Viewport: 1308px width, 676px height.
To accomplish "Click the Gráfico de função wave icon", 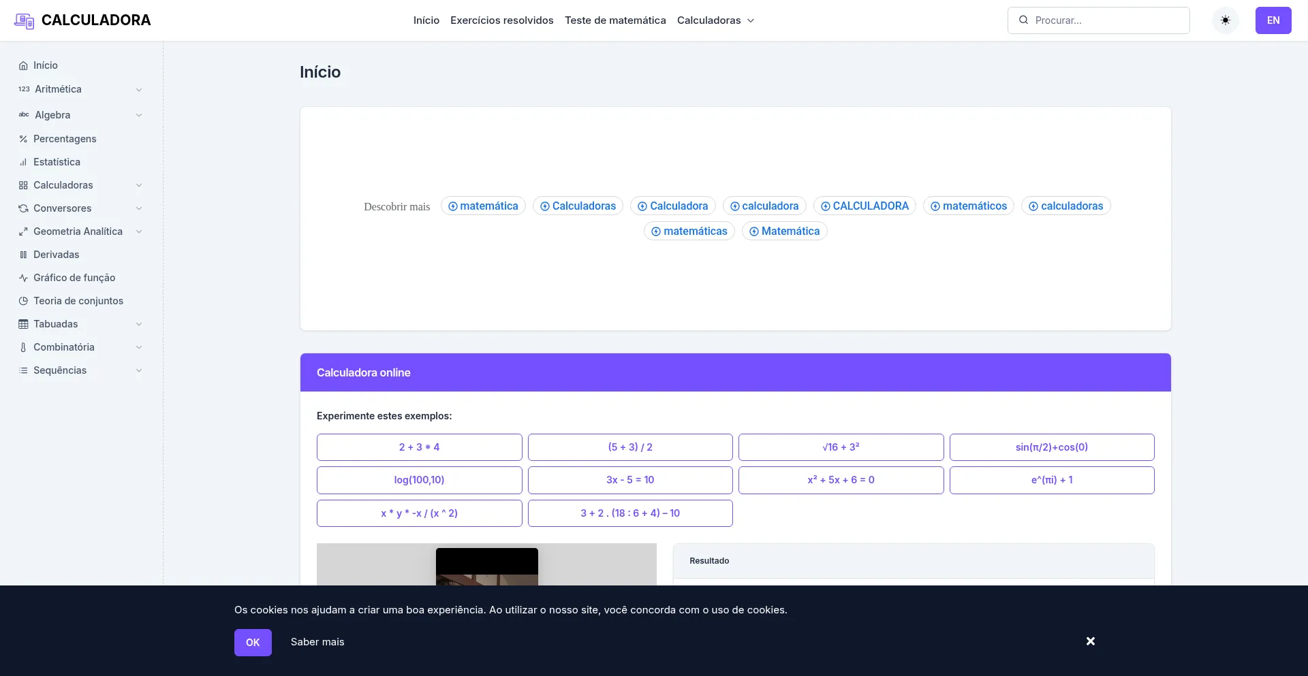I will 23,278.
